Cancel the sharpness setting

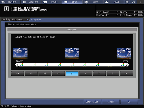pos(111,102)
